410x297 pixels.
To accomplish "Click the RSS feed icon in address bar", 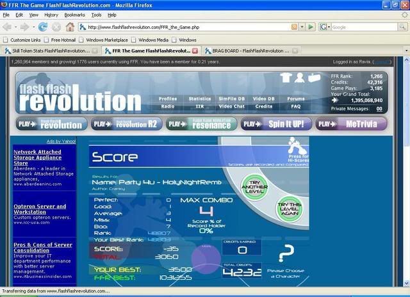I will click(294, 27).
